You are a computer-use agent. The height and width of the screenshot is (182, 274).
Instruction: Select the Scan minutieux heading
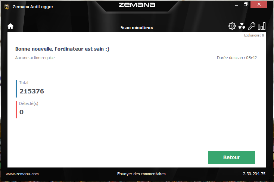[x=137, y=28]
